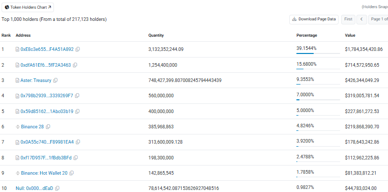Image resolution: width=388 pixels, height=192 pixels.
Task: Click contract icon beside 0xdfA61Ef6...5fF2A3463
Action: (17, 65)
